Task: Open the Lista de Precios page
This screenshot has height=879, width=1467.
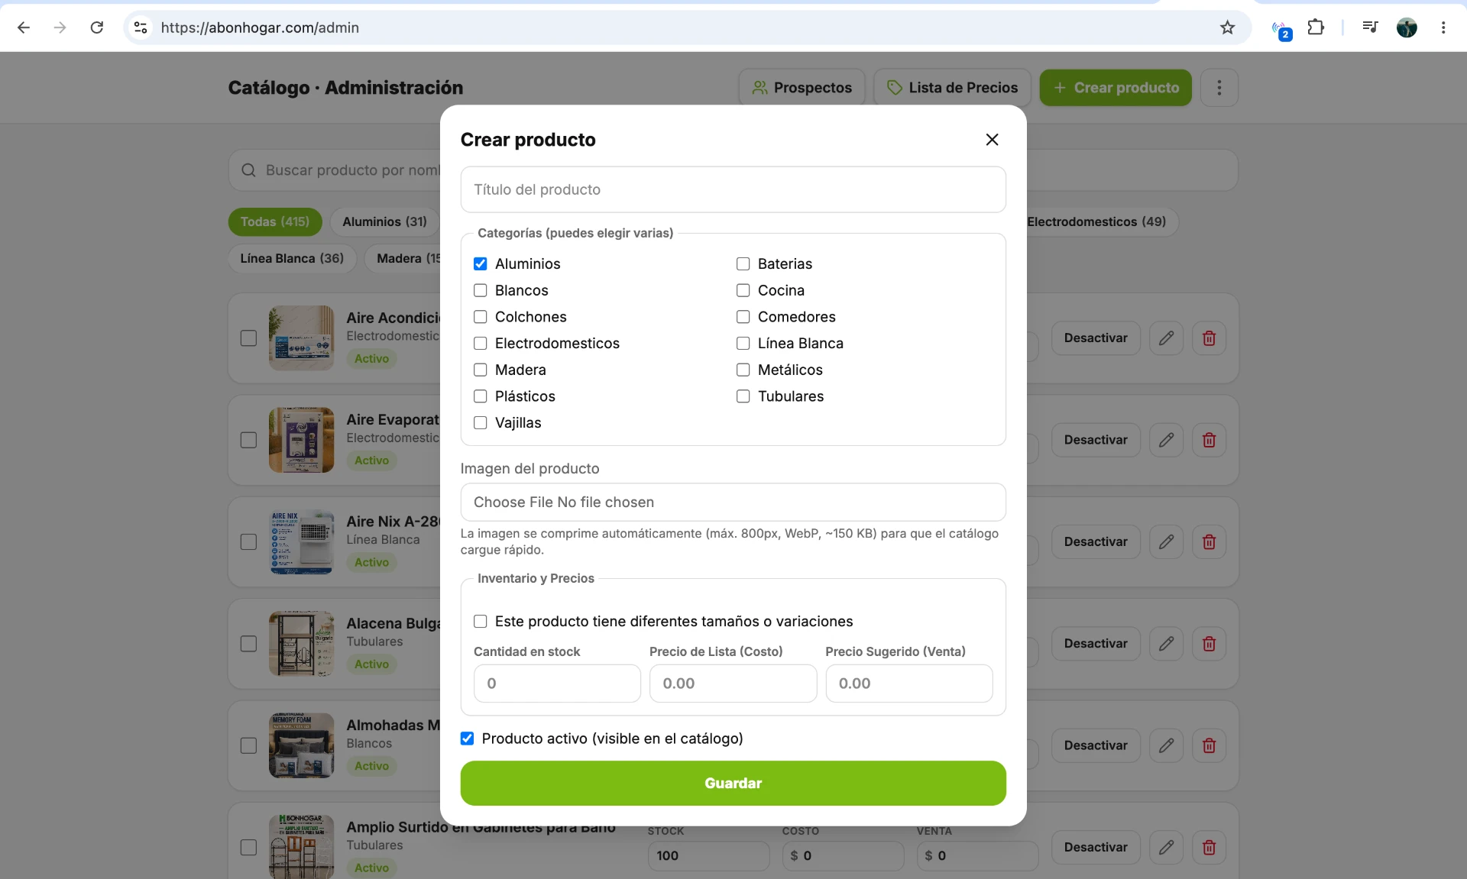Action: [x=952, y=88]
